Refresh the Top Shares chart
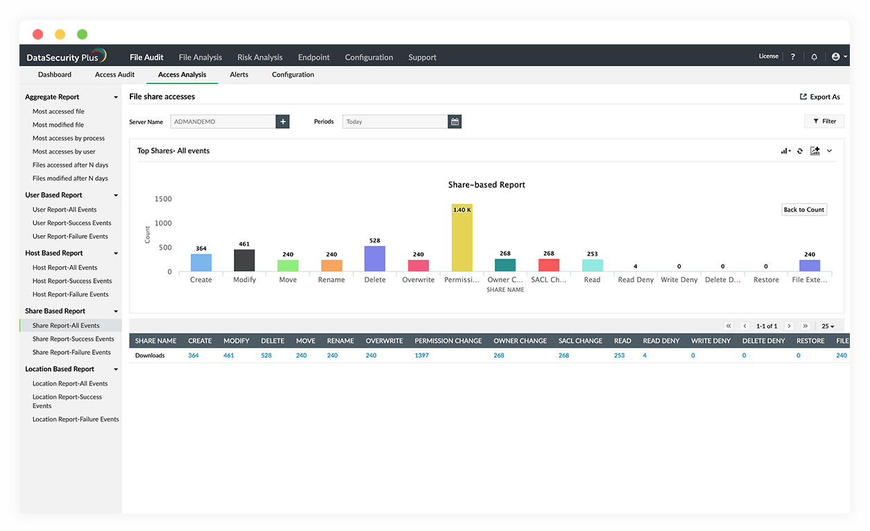This screenshot has height=531, width=870. [x=800, y=150]
